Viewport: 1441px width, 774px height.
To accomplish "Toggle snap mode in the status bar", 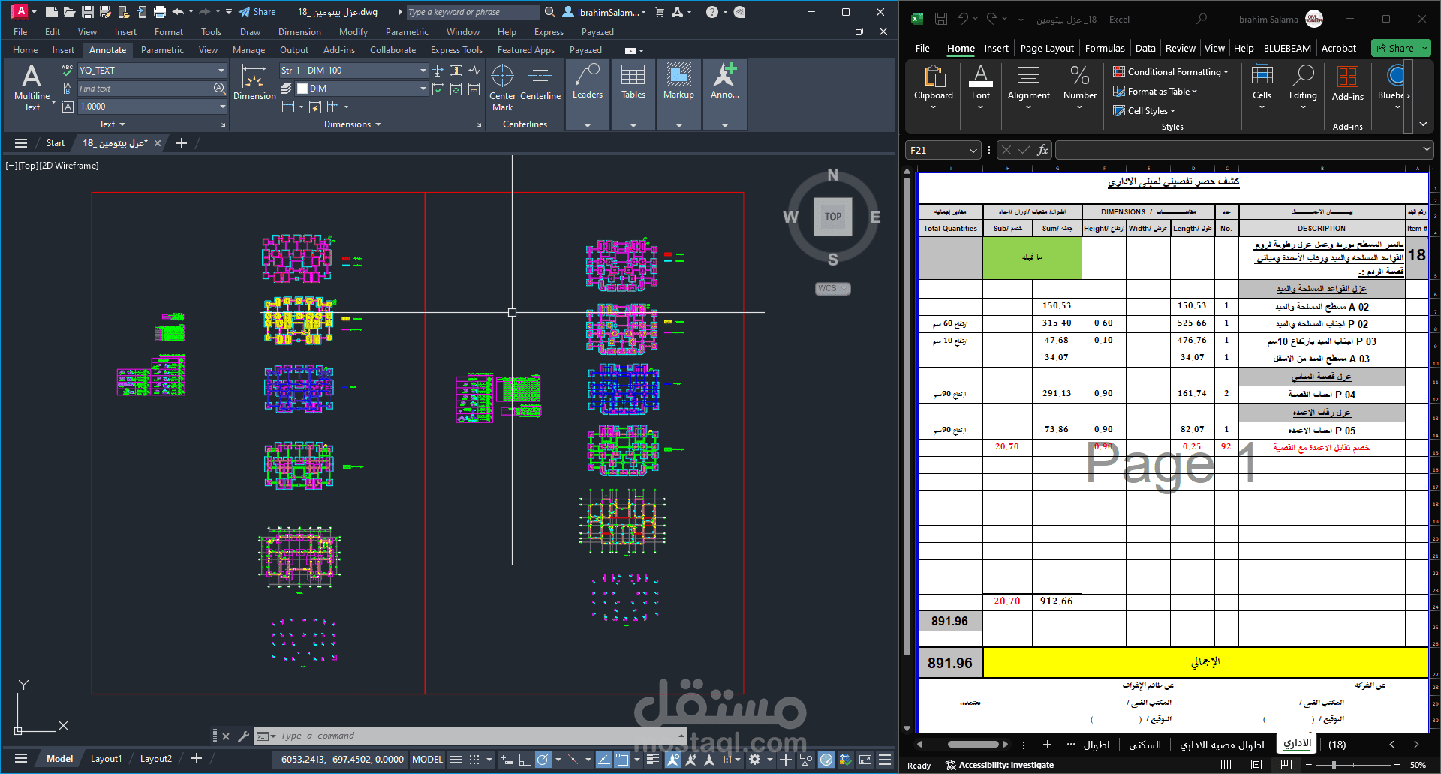I will point(474,759).
